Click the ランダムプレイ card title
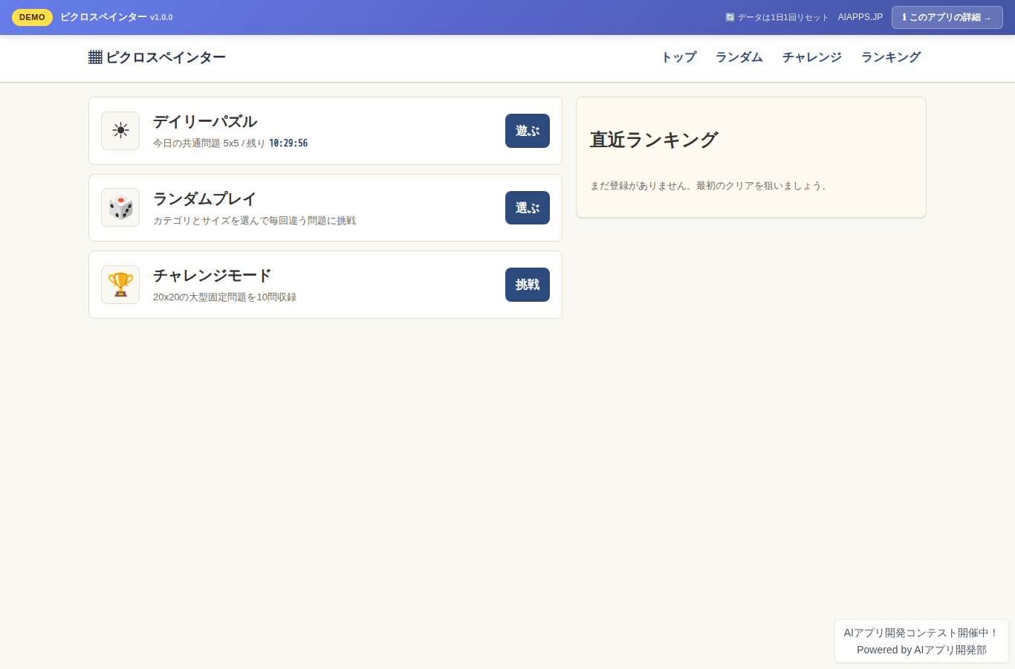Image resolution: width=1015 pixels, height=669 pixels. tap(204, 198)
